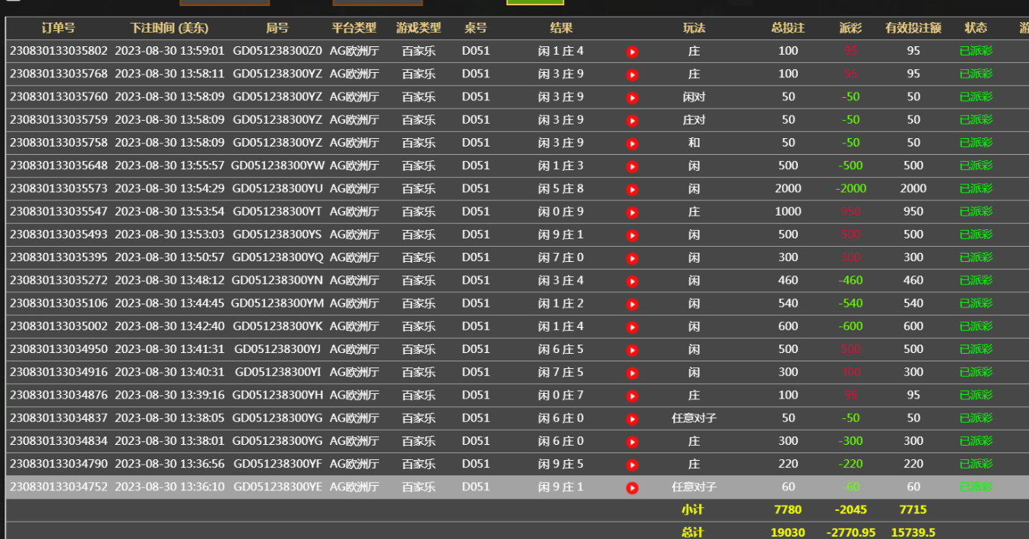The image size is (1029, 539).
Task: Select the 有效投注额 column header
Action: (913, 28)
